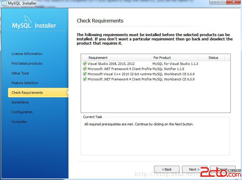Select the Setup Type step
The image size is (242, 180).
(20, 73)
